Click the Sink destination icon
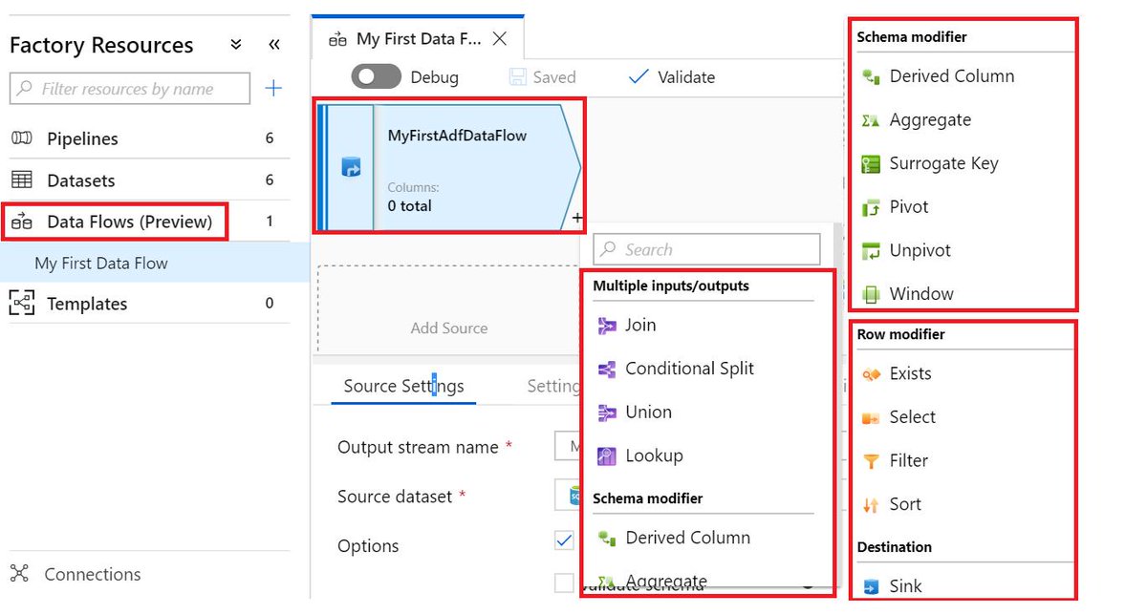Viewport: 1147px width, 614px height. point(870,586)
